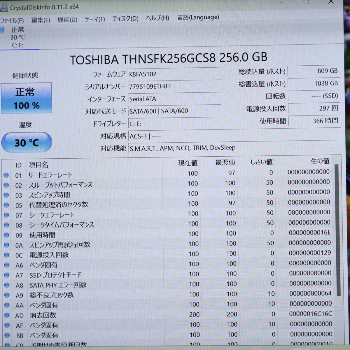Click the status dot for row 09 使用時間
This screenshot has width=350, height=350.
click(6, 235)
